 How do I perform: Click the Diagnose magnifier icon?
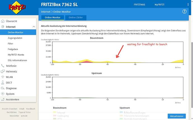point(3,88)
